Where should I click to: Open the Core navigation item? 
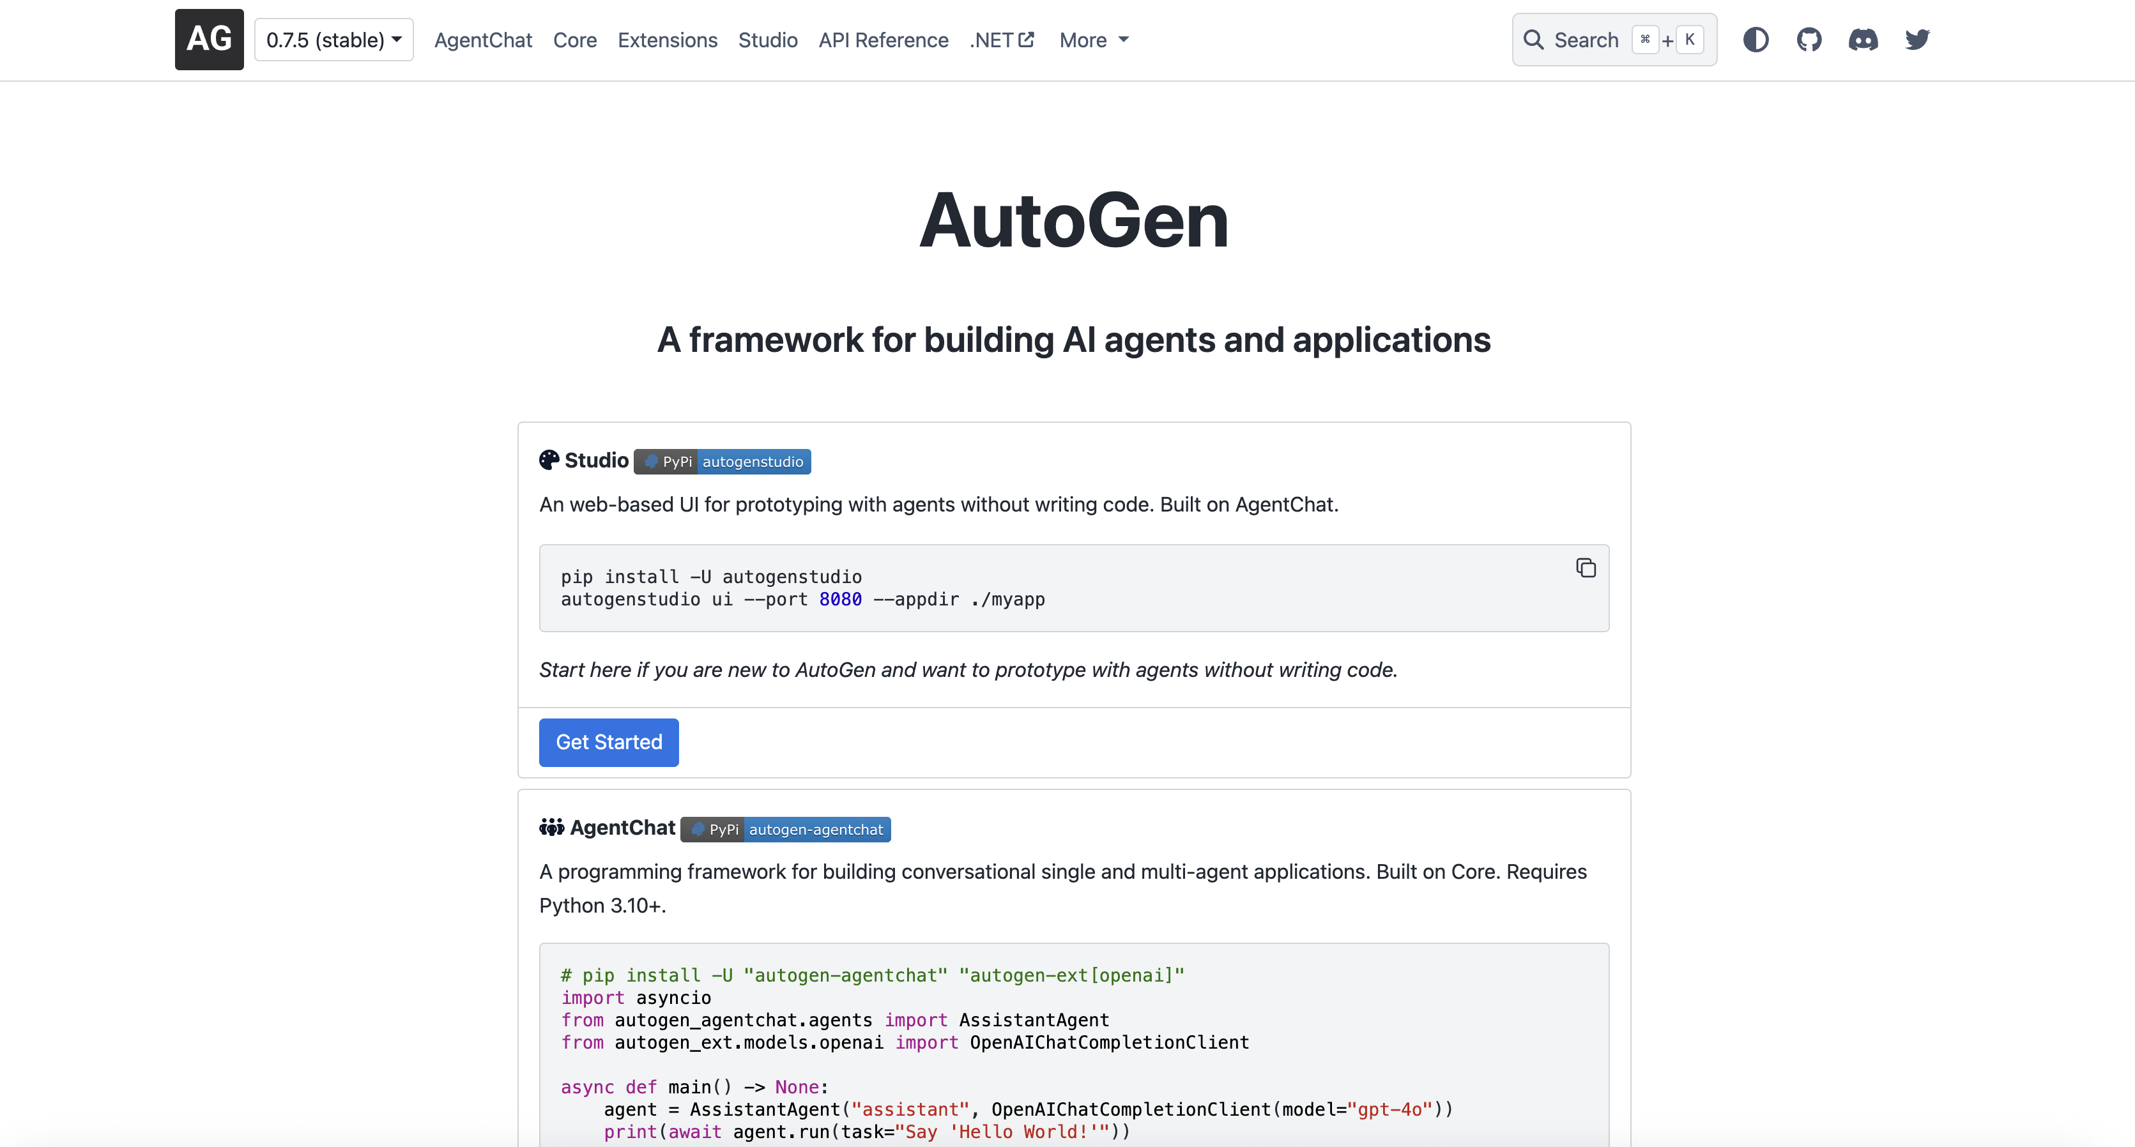(x=575, y=40)
